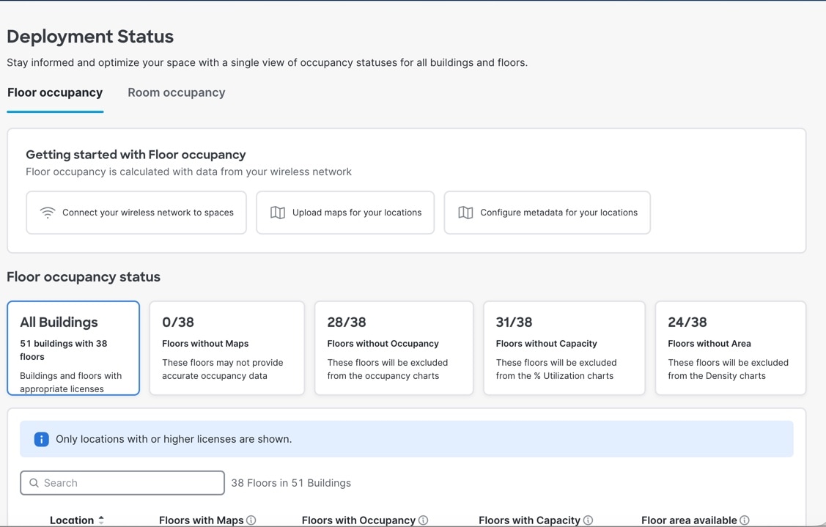Click info icon next to Floors with Capacity
Viewport: 826px width, 527px height.
588,520
